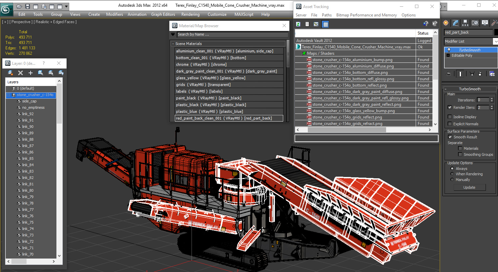Open quick access toolbar customize dropdown arrow
The width and height of the screenshot is (498, 272).
(x=67, y=6)
